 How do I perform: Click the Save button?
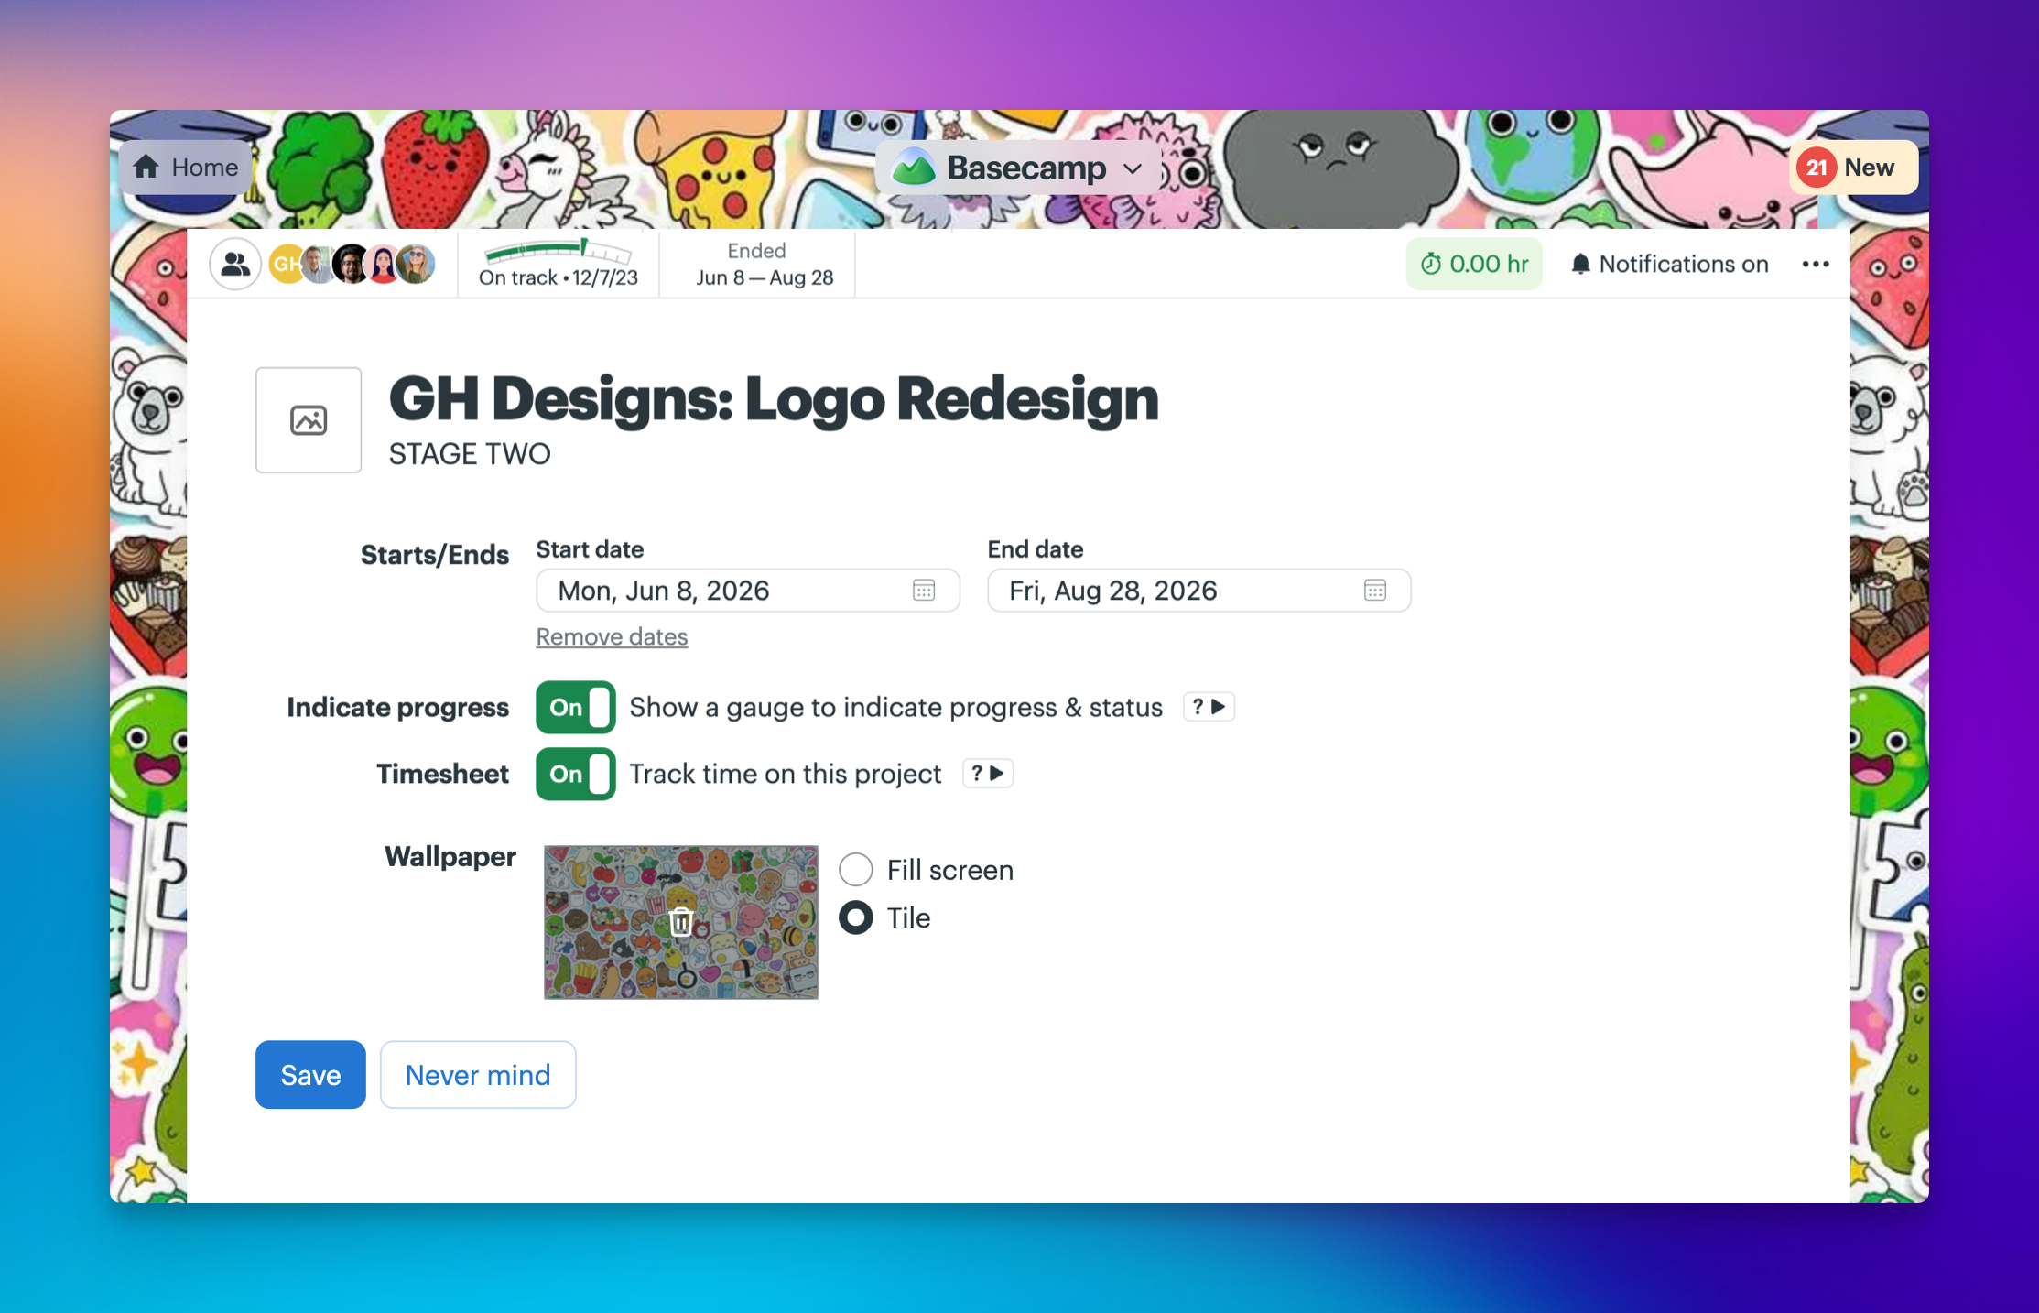click(310, 1074)
